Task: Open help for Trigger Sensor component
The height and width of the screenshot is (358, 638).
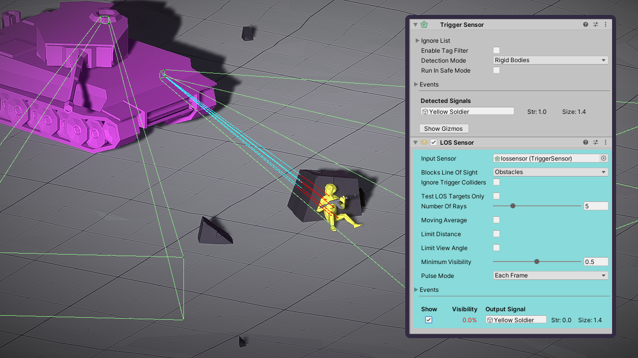Action: (x=586, y=24)
